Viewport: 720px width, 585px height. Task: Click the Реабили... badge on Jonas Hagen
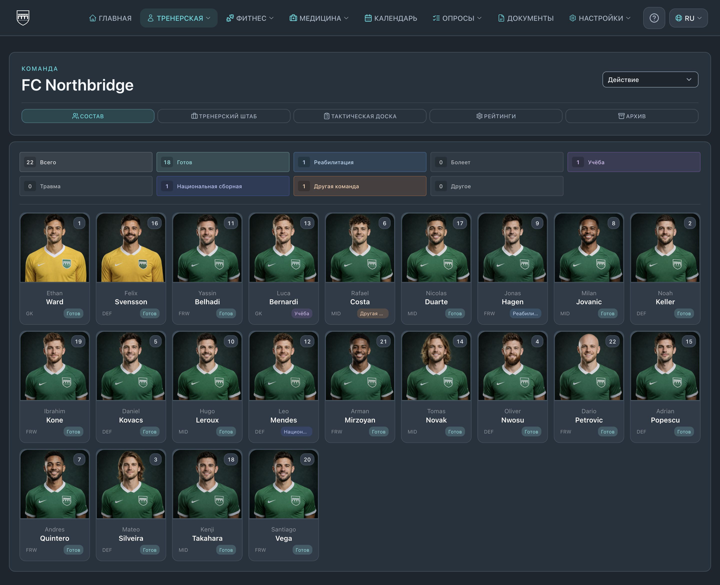[x=525, y=313]
